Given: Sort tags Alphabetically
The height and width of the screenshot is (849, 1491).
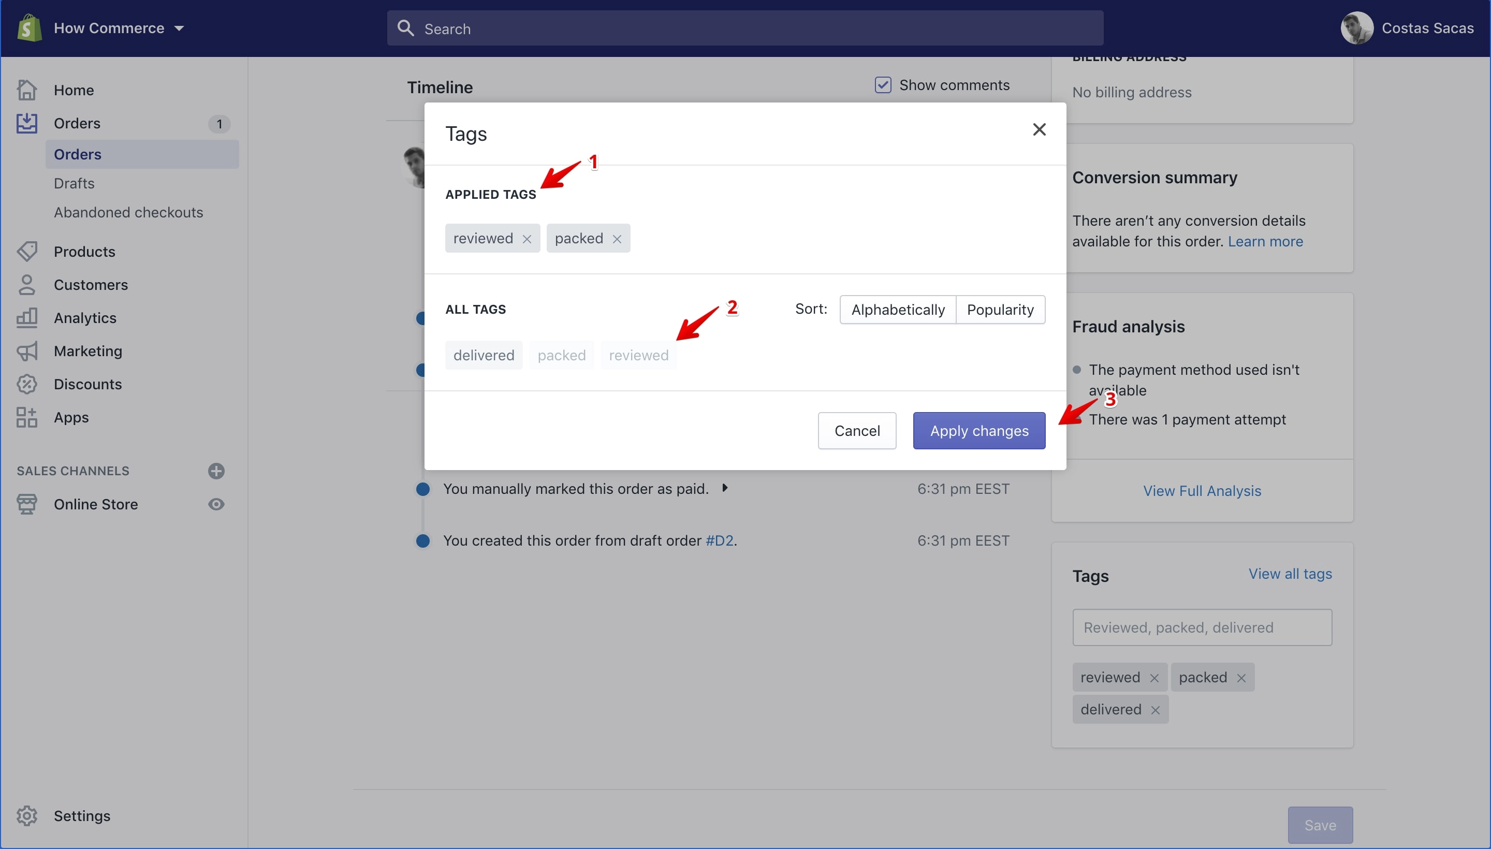Looking at the screenshot, I should [x=897, y=310].
